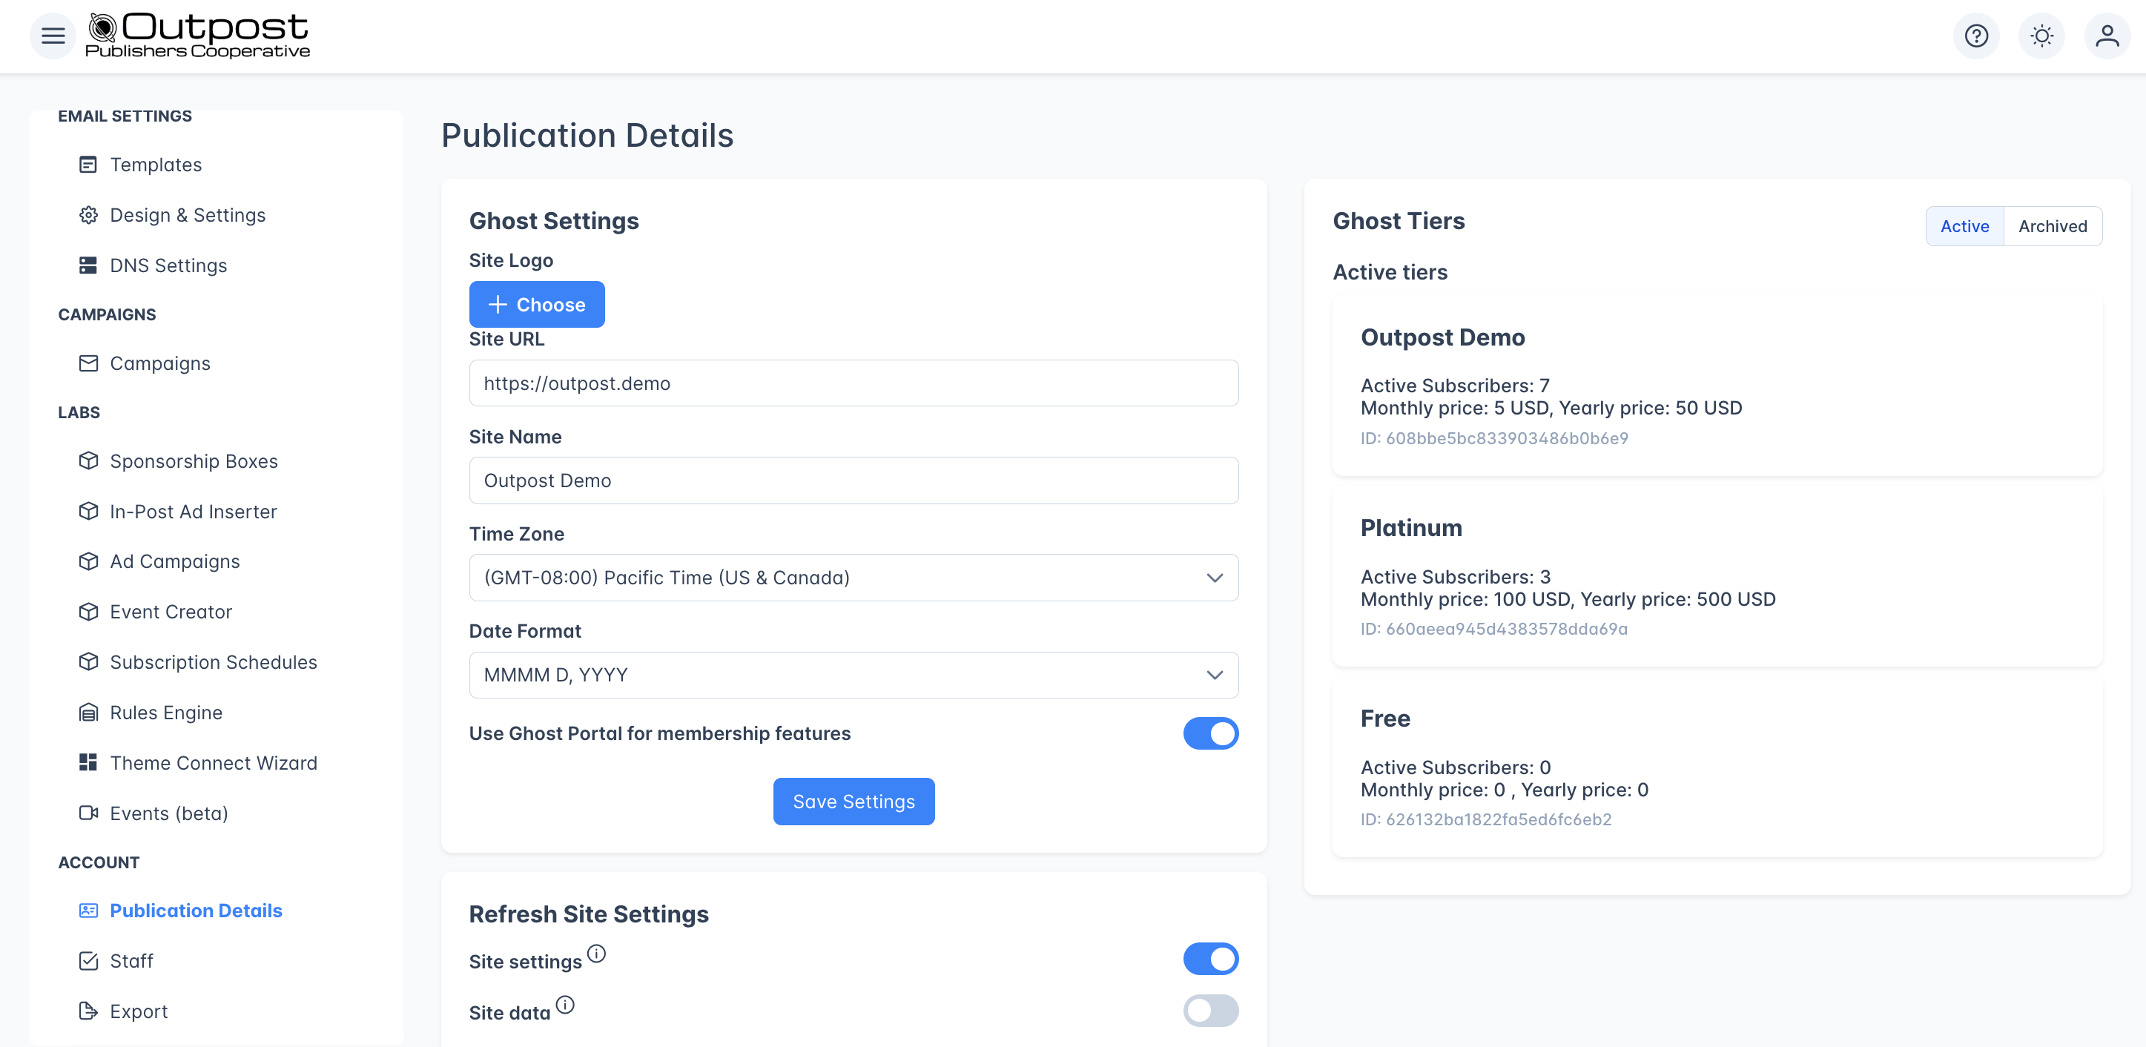Viewport: 2146px width, 1047px height.
Task: Open the hamburger navigation menu
Action: 53,36
